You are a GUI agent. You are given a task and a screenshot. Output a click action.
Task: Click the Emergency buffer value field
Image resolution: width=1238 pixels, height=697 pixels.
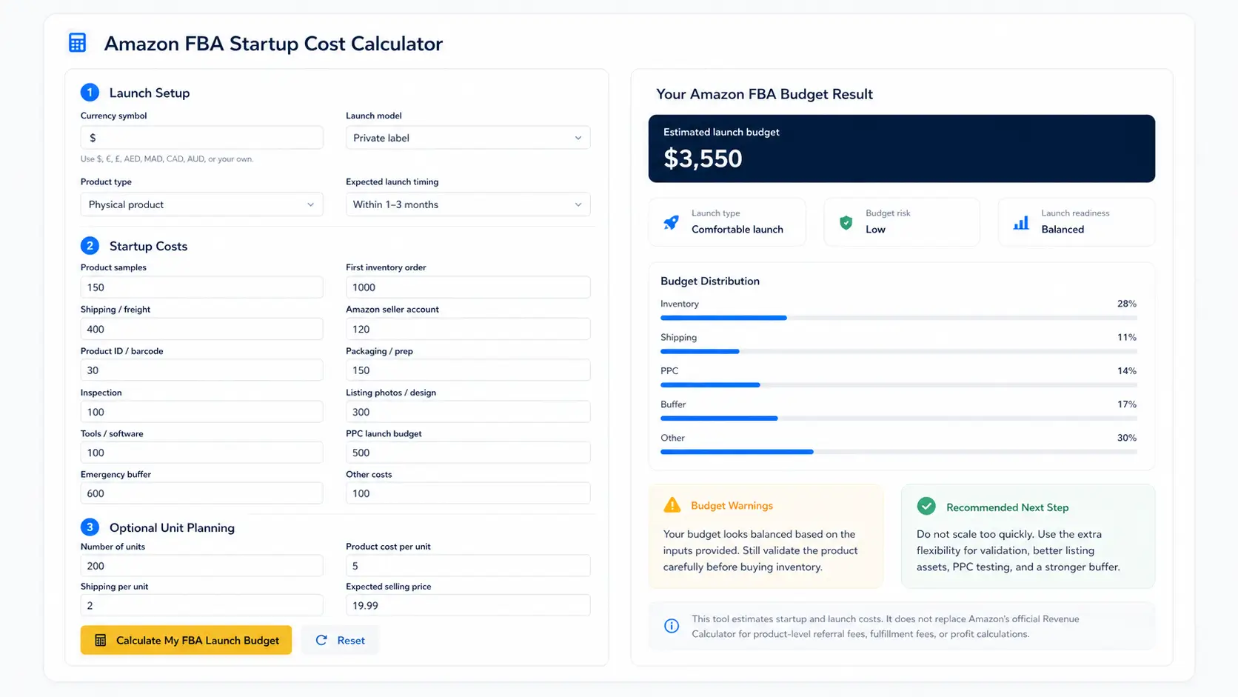click(x=201, y=493)
